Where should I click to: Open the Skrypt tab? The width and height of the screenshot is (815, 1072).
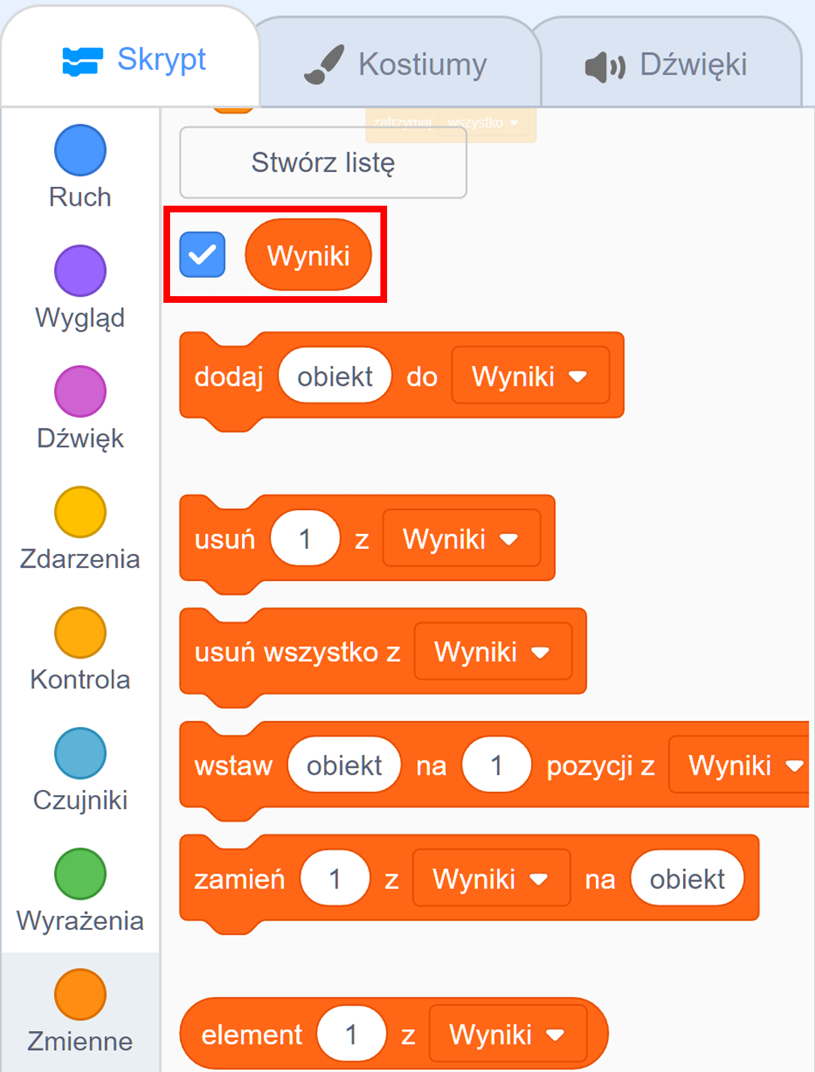pos(131,59)
